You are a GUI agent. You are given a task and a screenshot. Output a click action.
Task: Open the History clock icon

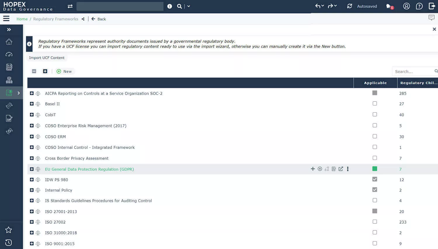(x=9, y=243)
